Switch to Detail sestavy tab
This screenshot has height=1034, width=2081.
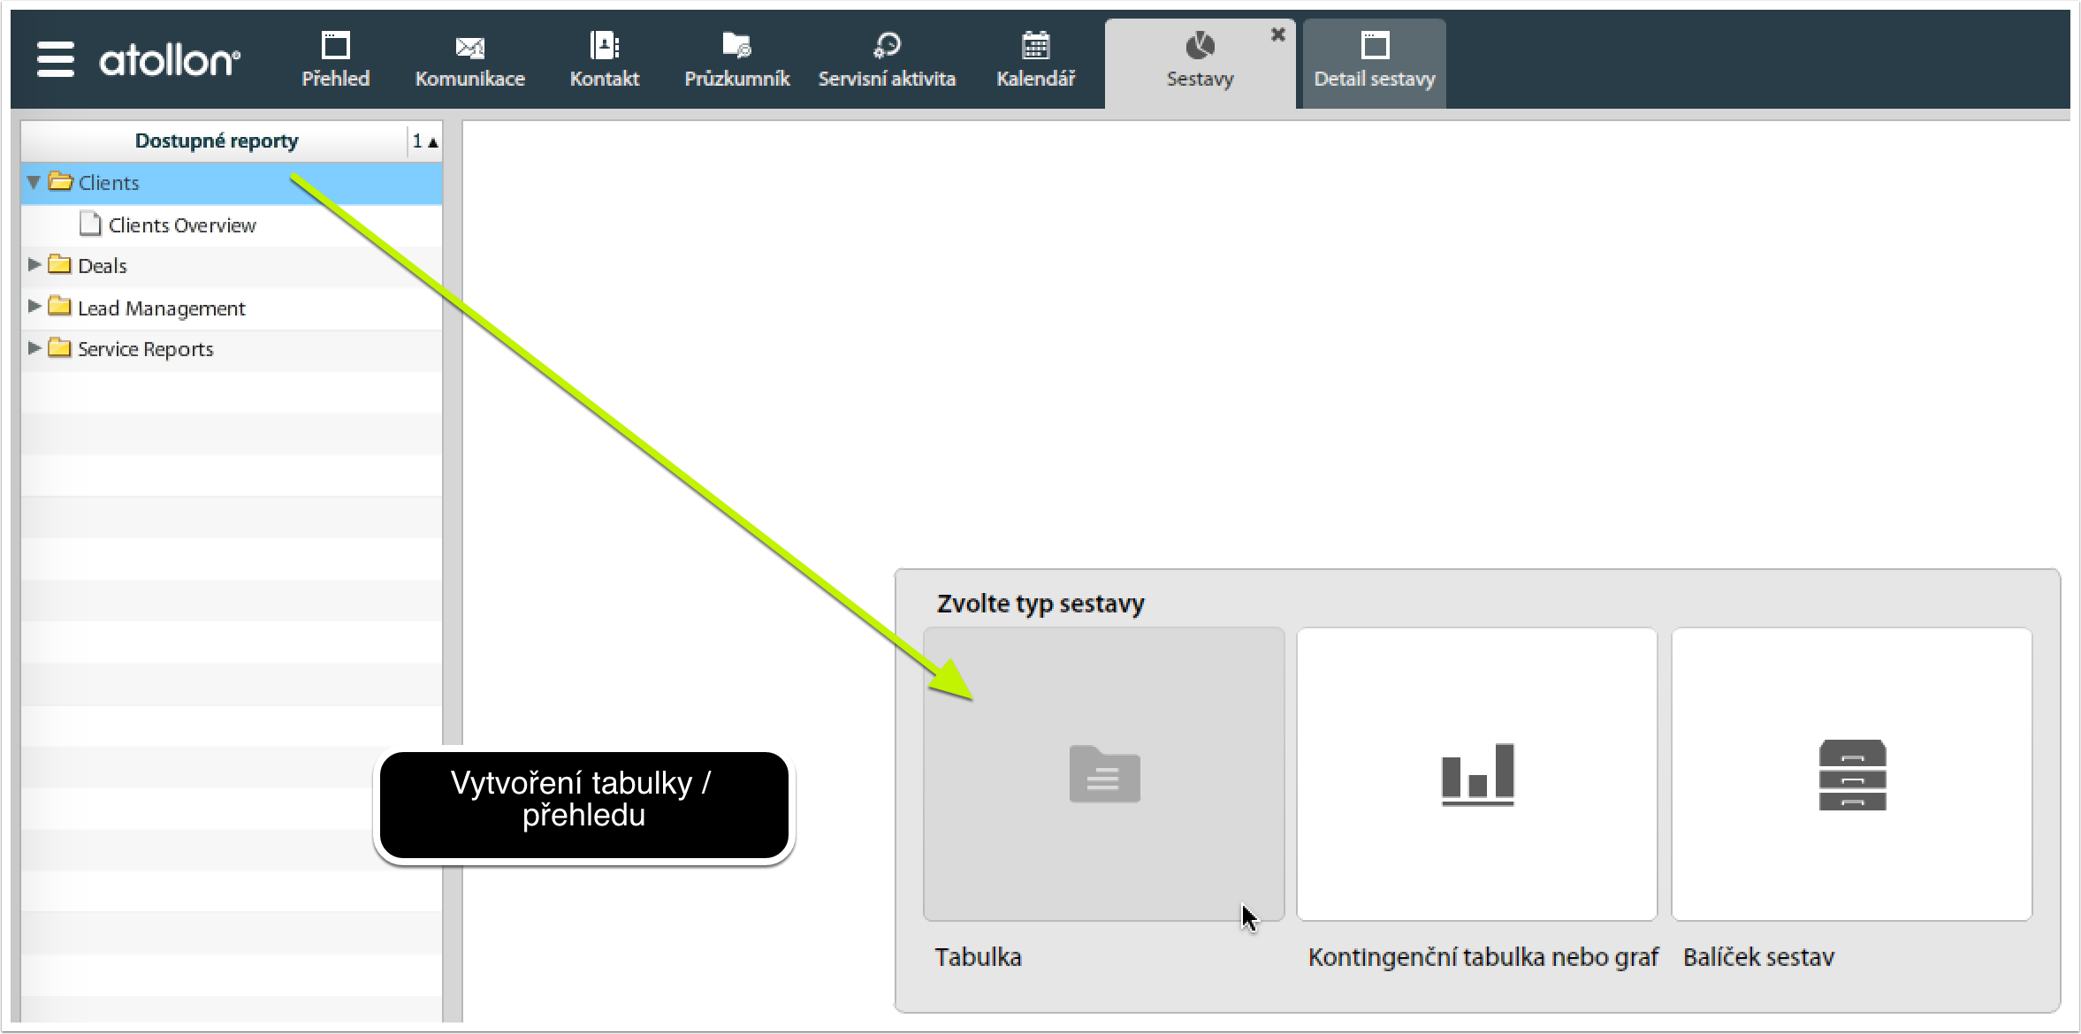tap(1374, 64)
